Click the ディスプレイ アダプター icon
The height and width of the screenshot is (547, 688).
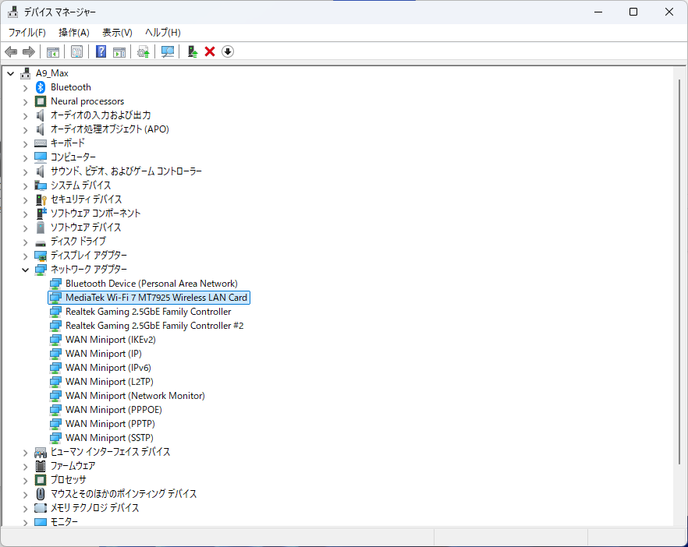click(x=41, y=256)
